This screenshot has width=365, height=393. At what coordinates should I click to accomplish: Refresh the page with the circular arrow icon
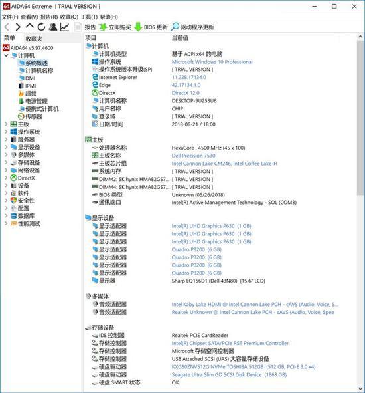click(x=41, y=27)
